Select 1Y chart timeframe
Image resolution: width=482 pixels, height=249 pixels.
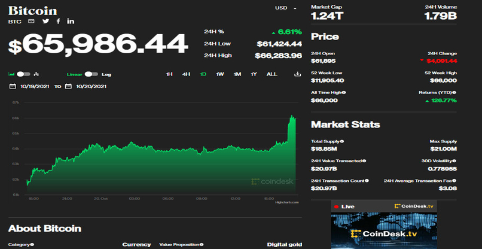point(254,74)
